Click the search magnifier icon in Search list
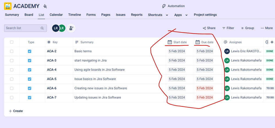The width and height of the screenshot is (275, 128). pos(42,28)
